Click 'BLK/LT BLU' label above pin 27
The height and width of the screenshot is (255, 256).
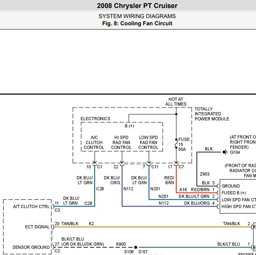coord(73,239)
